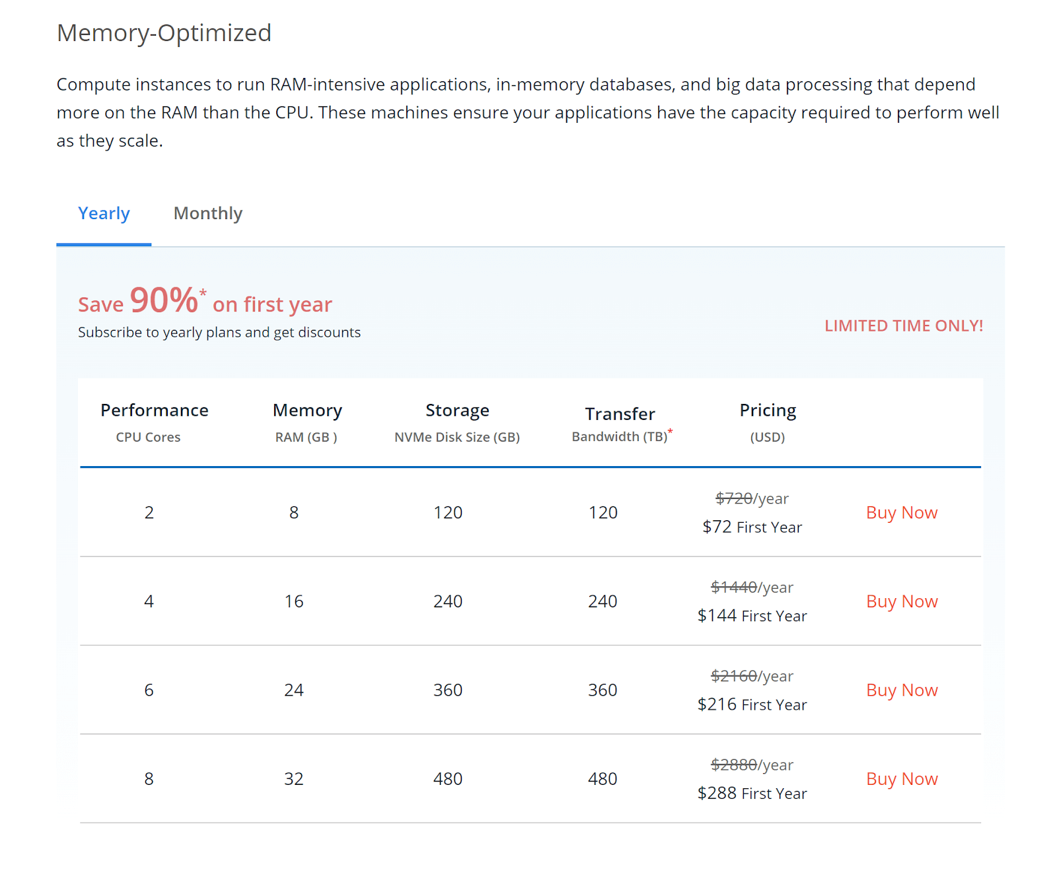This screenshot has width=1057, height=878.
Task: Click 'Subscribe to yearly plans and get discounts'
Action: click(219, 332)
